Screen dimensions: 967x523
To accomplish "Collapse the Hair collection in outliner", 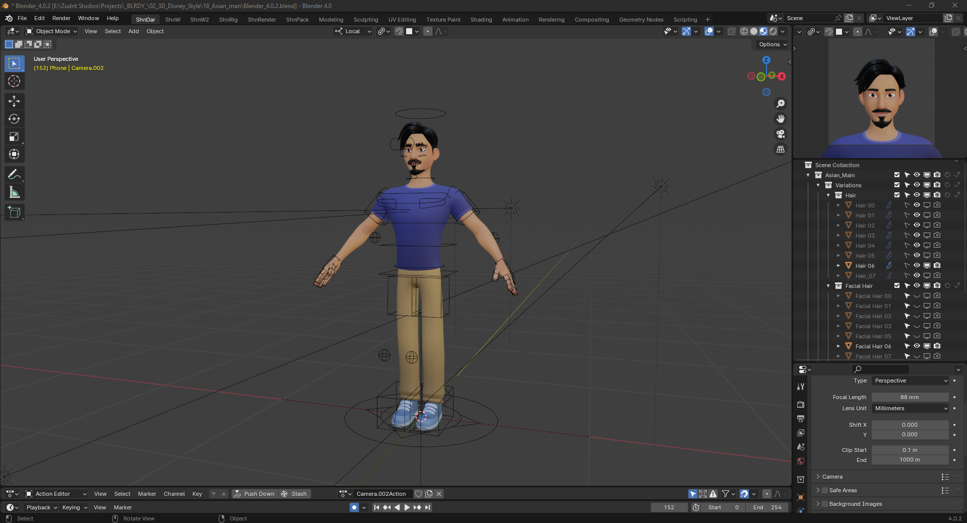I will pyautogui.click(x=828, y=195).
